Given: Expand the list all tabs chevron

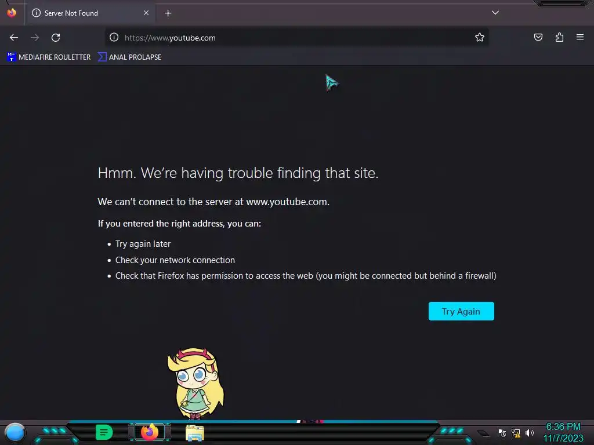Looking at the screenshot, I should pos(495,13).
